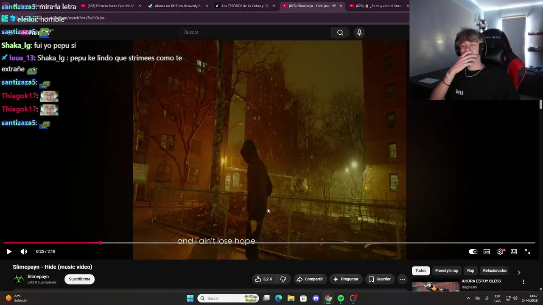The image size is (543, 305).
Task: Open OBS Studio taskbar icon
Action: (x=353, y=298)
